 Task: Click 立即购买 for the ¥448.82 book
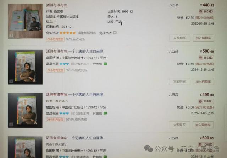[179, 38]
